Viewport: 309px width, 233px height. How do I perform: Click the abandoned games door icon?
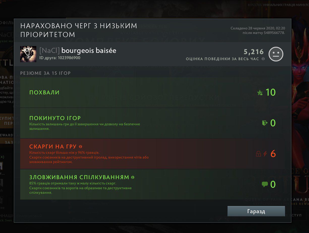[265, 123]
